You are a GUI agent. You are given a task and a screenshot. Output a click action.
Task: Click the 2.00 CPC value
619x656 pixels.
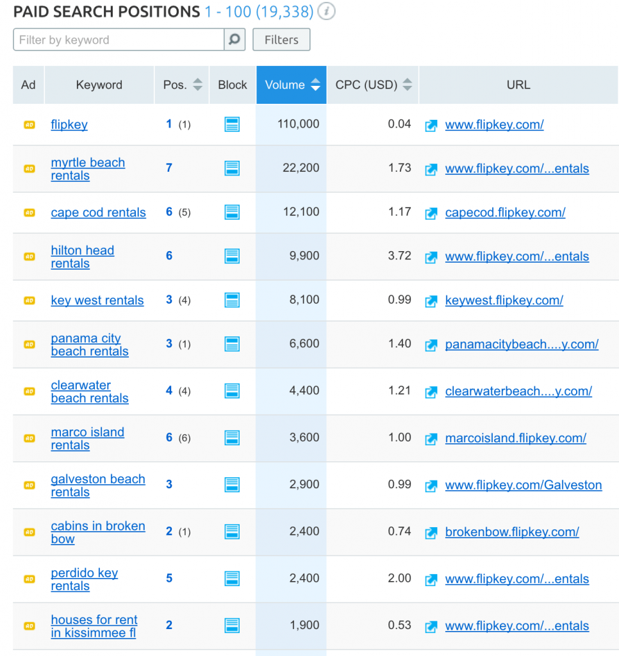pos(399,578)
